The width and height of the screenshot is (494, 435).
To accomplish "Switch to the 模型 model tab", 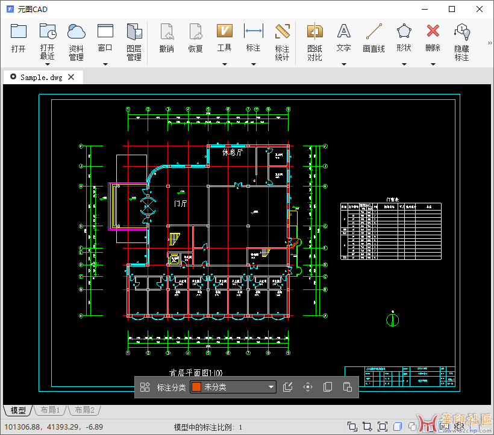I will click(18, 410).
